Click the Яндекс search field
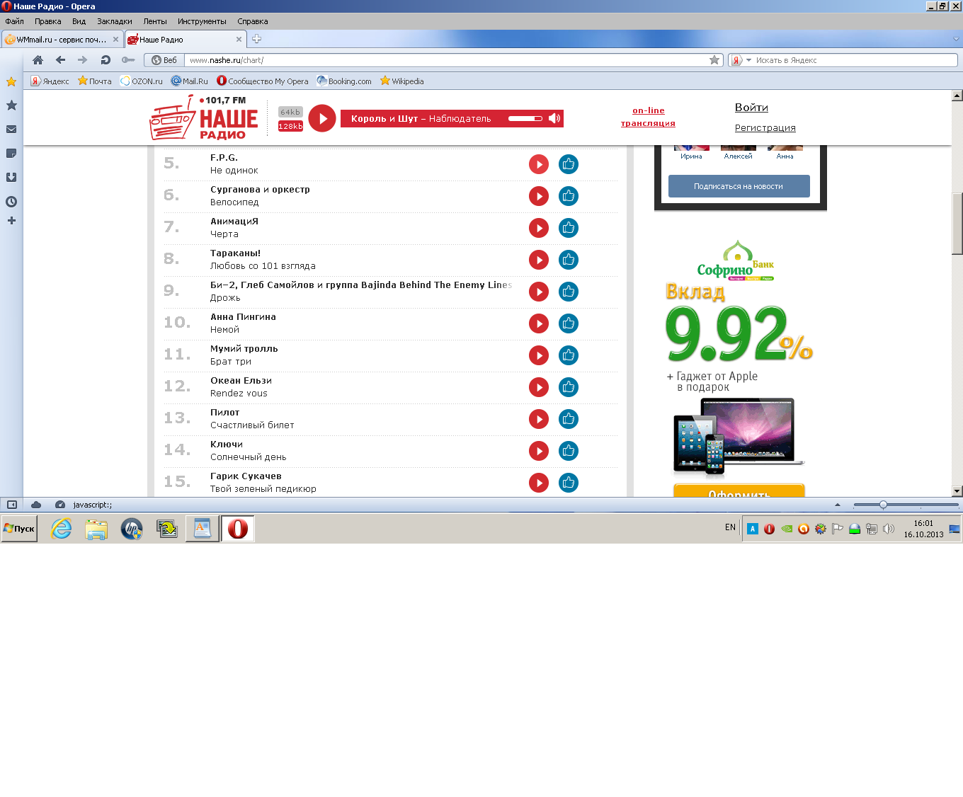963x797 pixels. 855,60
